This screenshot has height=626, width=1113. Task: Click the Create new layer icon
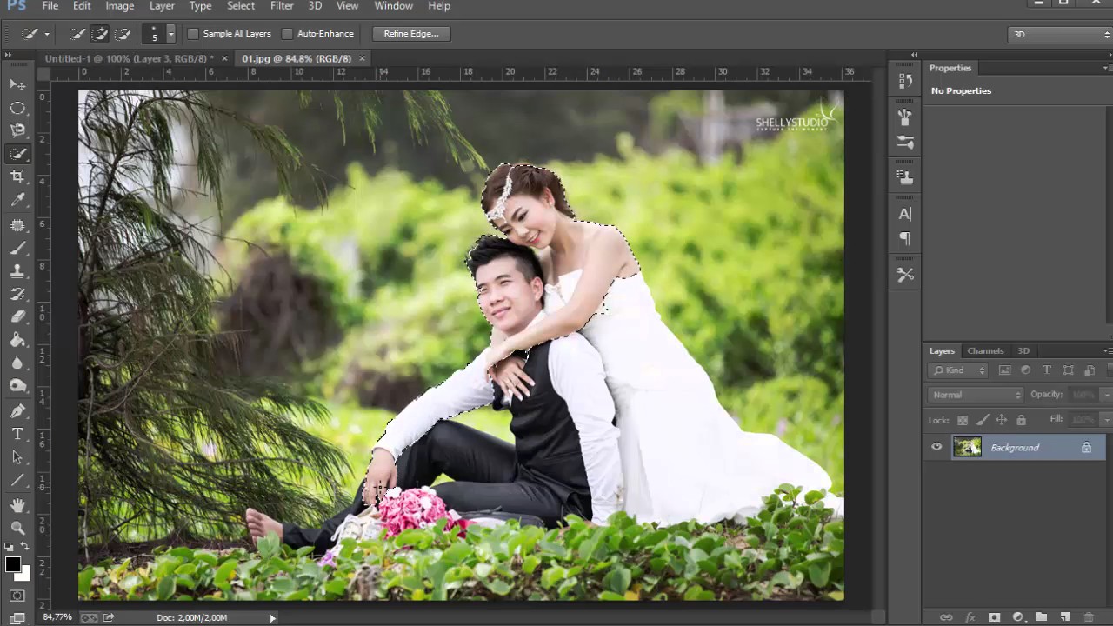tap(1065, 617)
